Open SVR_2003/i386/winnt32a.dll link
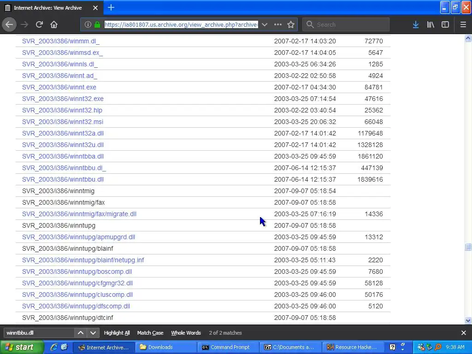The height and width of the screenshot is (354, 472). pos(63,133)
